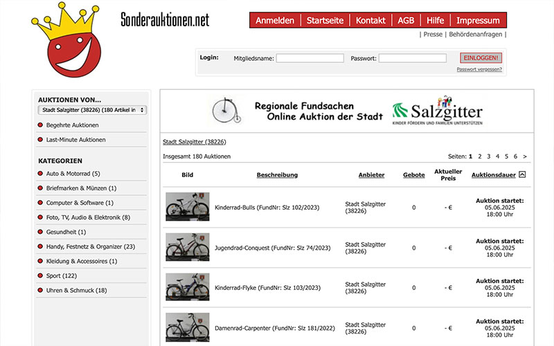Screen dimensions: 554x346
Task: Open the Anmelden menu item
Action: point(275,21)
